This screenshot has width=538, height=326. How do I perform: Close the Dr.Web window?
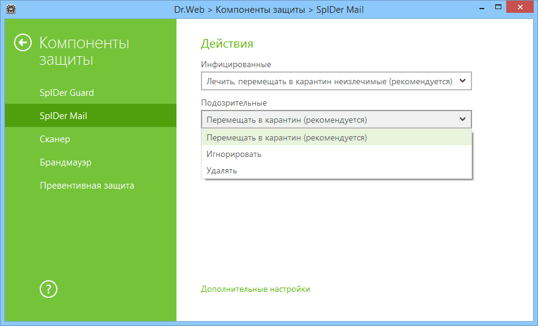pyautogui.click(x=520, y=7)
